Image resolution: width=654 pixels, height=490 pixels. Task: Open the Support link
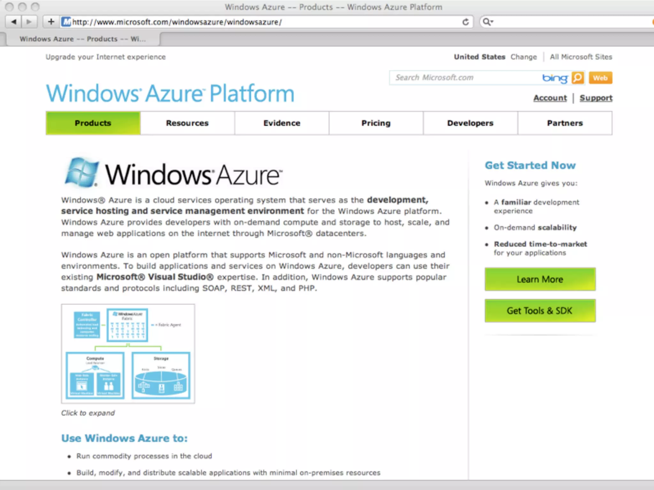click(x=596, y=98)
